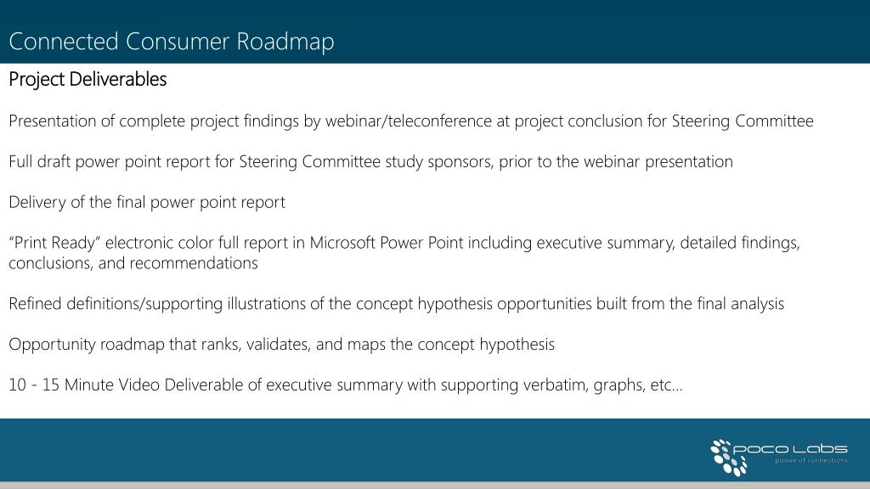Viewport: 870px width, 489px height.
Task: Click the full draft power point report line
Action: tap(370, 162)
